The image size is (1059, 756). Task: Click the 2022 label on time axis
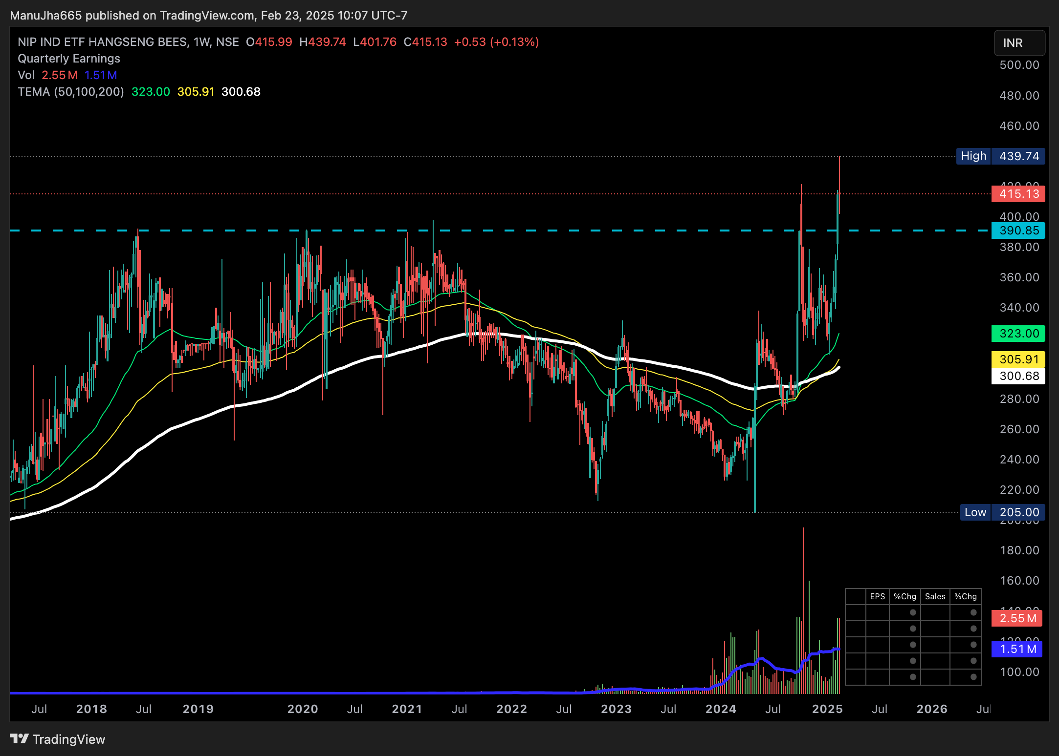tap(511, 709)
